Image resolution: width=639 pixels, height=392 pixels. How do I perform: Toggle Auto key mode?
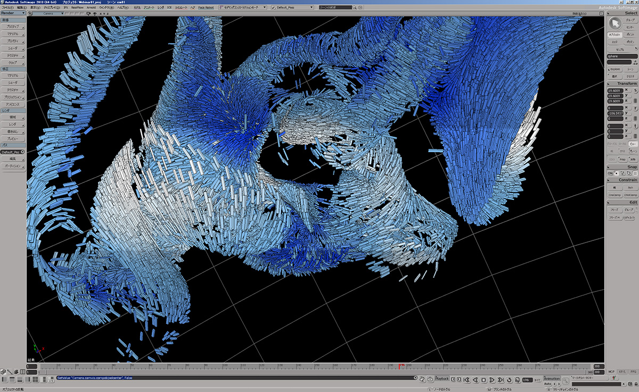coord(547,383)
